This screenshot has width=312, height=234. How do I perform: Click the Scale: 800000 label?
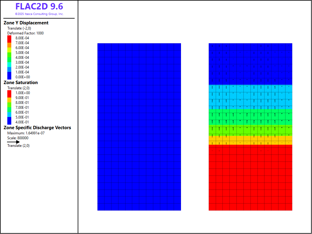point(18,138)
